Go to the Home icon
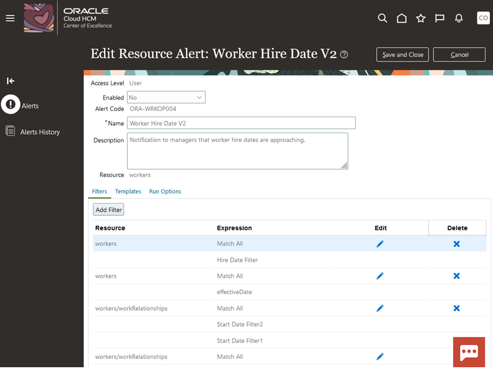The image size is (493, 370). pyautogui.click(x=402, y=18)
